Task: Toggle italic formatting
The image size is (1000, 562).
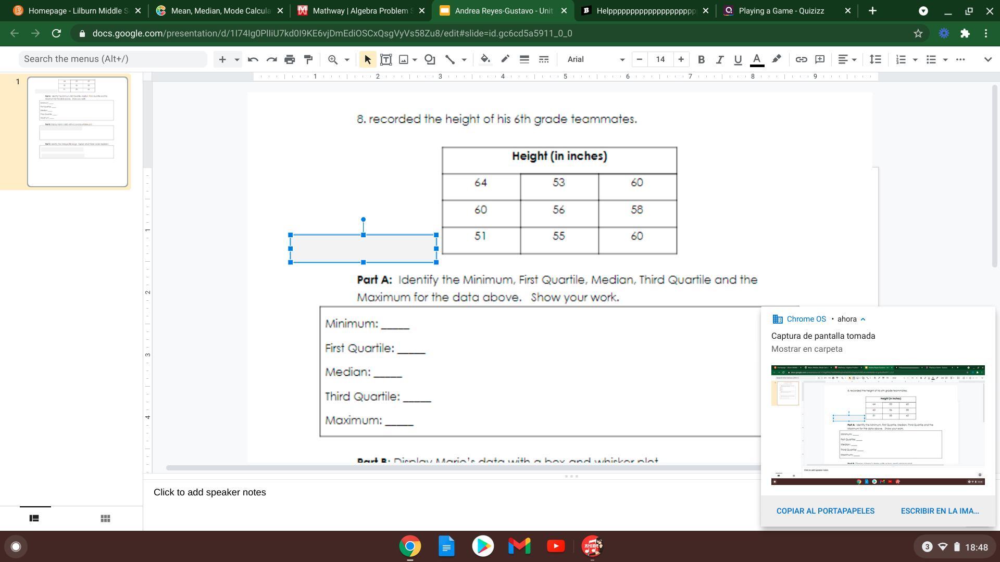Action: [x=719, y=59]
